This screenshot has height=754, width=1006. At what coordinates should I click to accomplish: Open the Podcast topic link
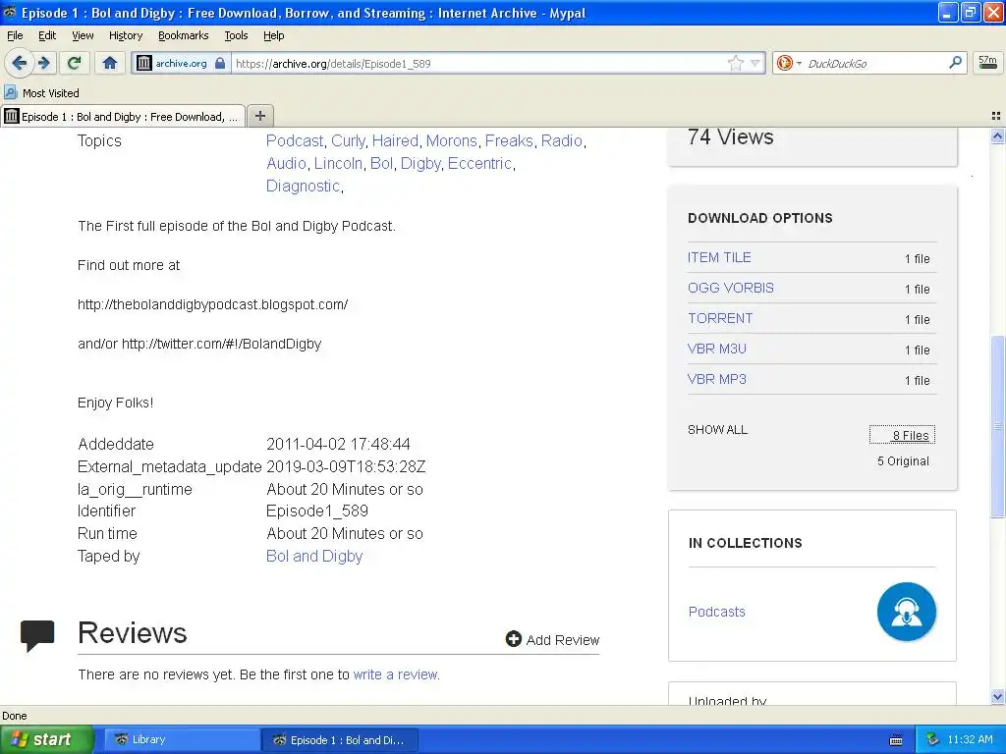pyautogui.click(x=295, y=140)
